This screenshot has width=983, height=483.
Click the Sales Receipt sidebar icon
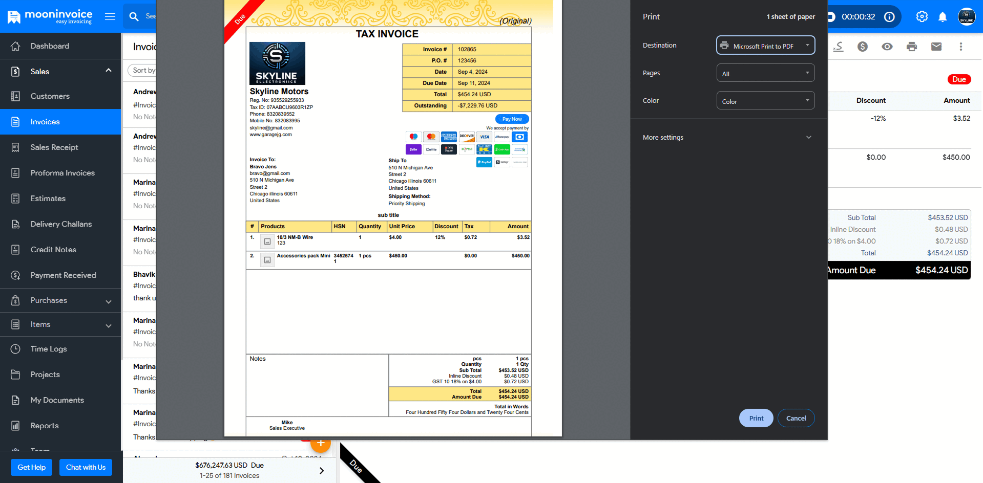tap(15, 147)
